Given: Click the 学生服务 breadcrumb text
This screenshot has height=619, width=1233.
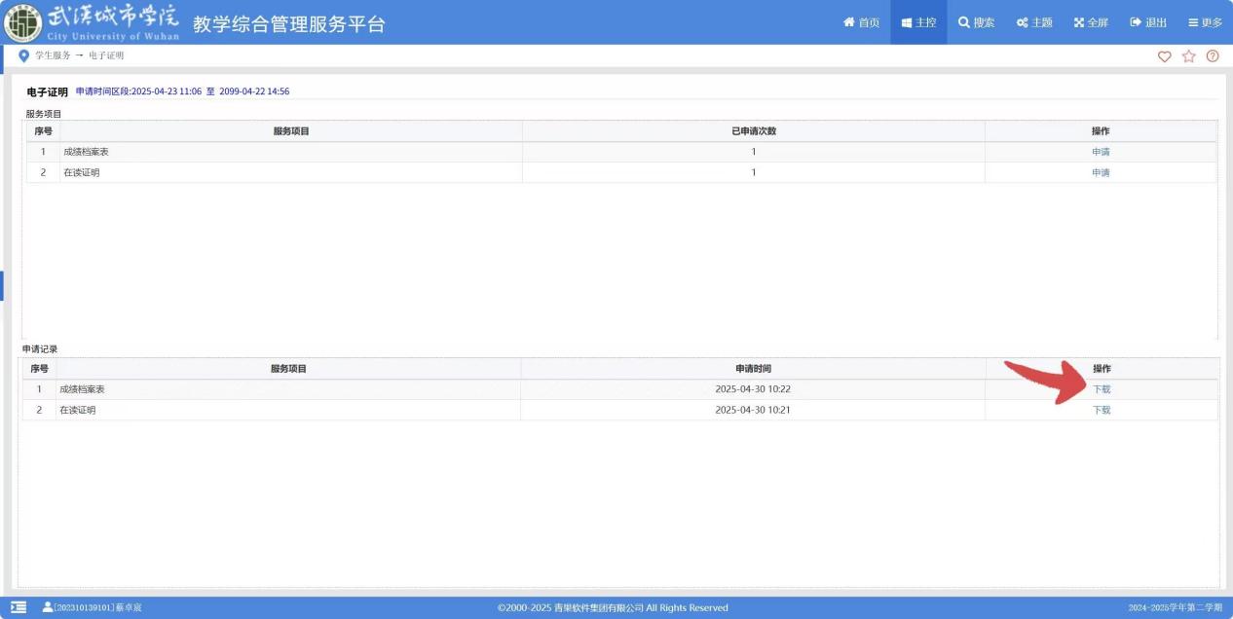Looking at the screenshot, I should click(x=53, y=56).
